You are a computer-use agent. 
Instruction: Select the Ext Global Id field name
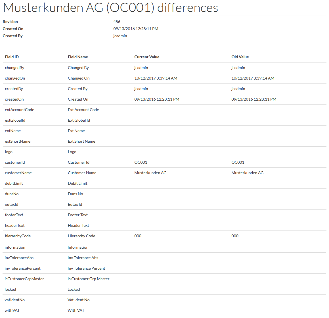coord(79,120)
